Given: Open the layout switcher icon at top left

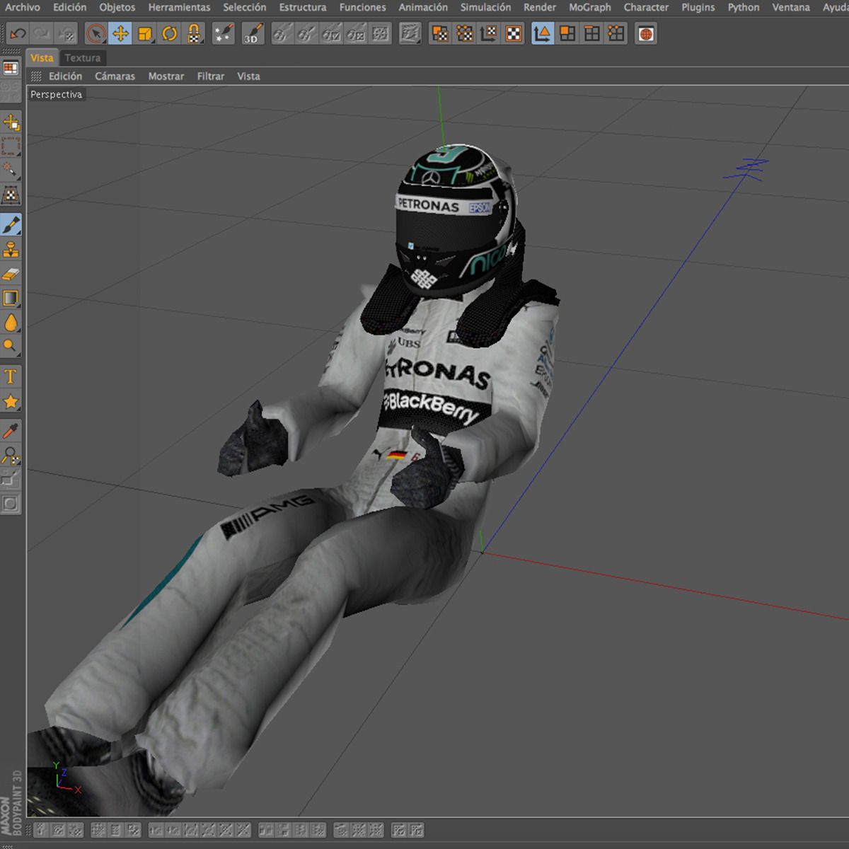Looking at the screenshot, I should (x=11, y=68).
